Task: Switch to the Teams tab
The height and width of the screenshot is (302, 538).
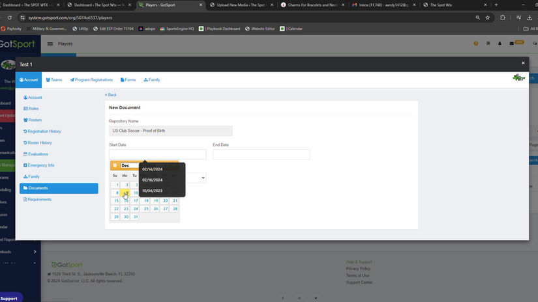Action: 54,80
